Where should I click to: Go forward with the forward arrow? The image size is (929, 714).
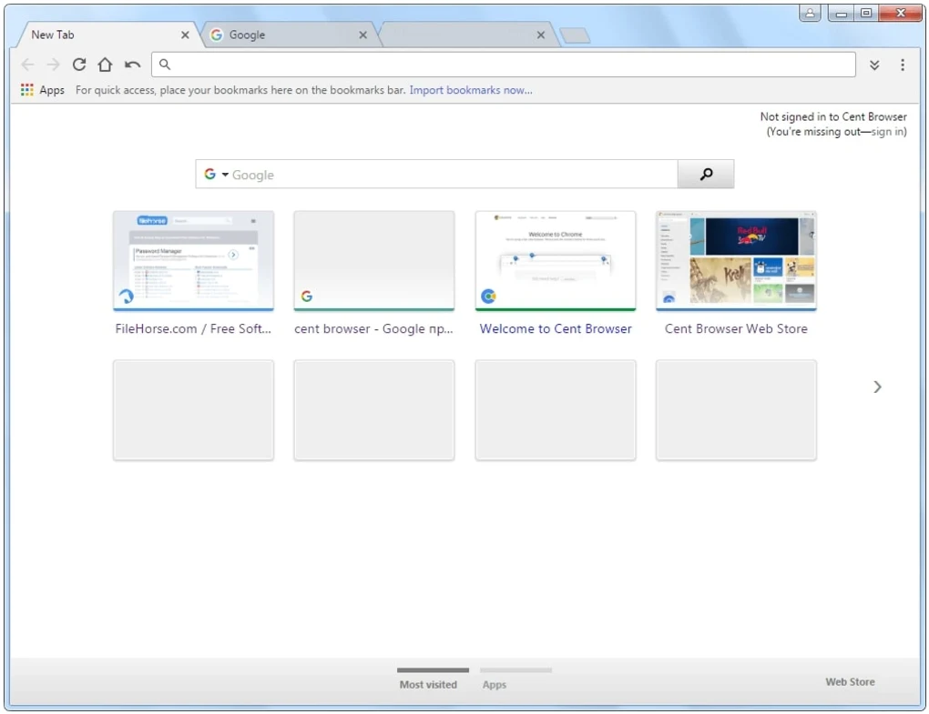[54, 65]
